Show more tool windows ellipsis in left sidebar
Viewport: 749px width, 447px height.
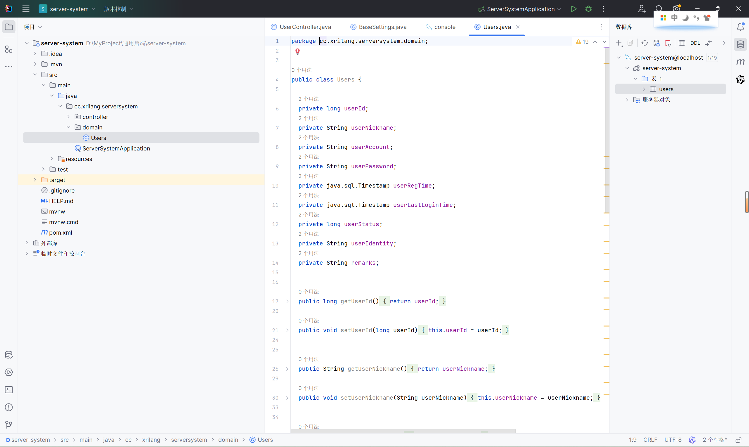(x=9, y=67)
